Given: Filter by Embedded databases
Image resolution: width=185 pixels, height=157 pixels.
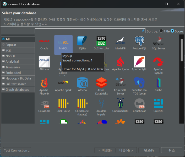Looking at the screenshot, I should tap(18, 73).
